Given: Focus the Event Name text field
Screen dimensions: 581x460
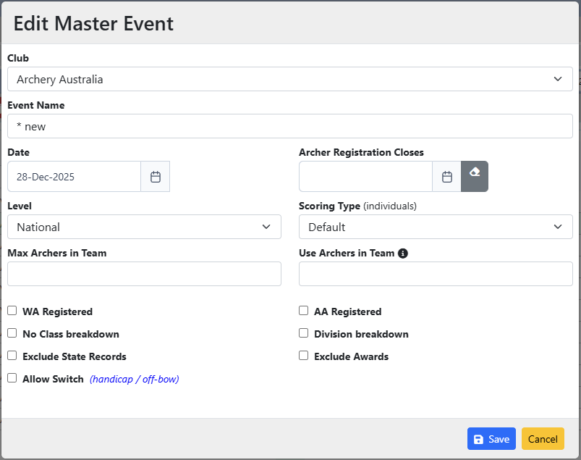Looking at the screenshot, I should pyautogui.click(x=289, y=126).
